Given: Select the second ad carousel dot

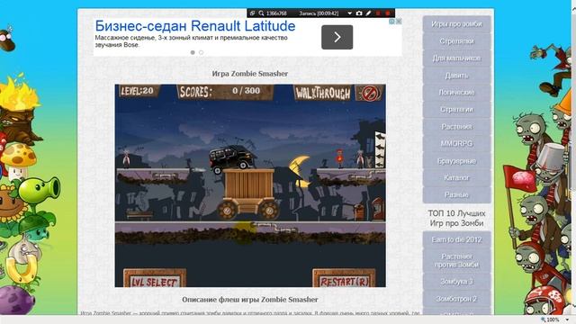Looking at the screenshot, I should (201, 52).
